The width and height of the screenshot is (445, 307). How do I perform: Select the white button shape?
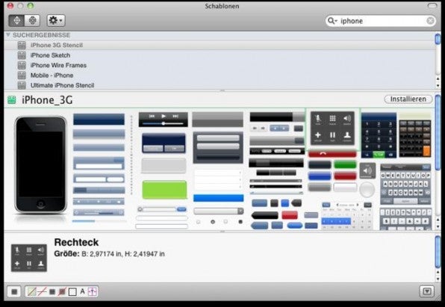(x=345, y=187)
